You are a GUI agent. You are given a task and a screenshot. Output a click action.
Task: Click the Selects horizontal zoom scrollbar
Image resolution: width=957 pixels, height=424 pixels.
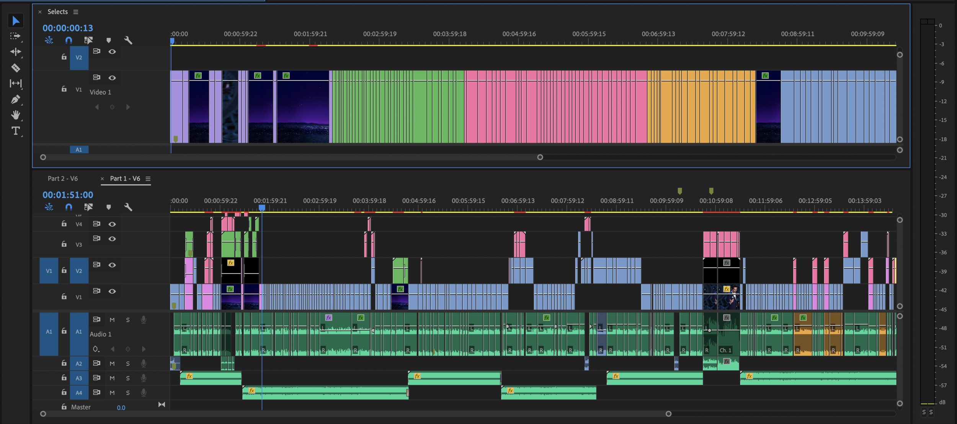tap(291, 157)
